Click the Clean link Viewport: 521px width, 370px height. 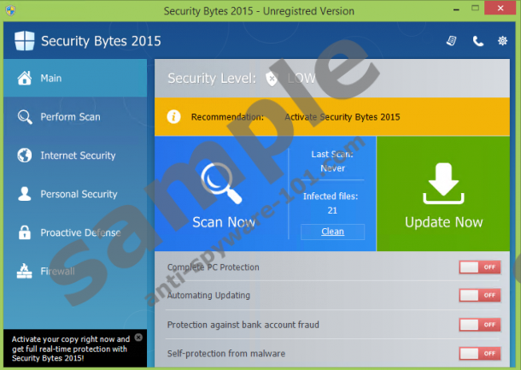click(x=332, y=232)
